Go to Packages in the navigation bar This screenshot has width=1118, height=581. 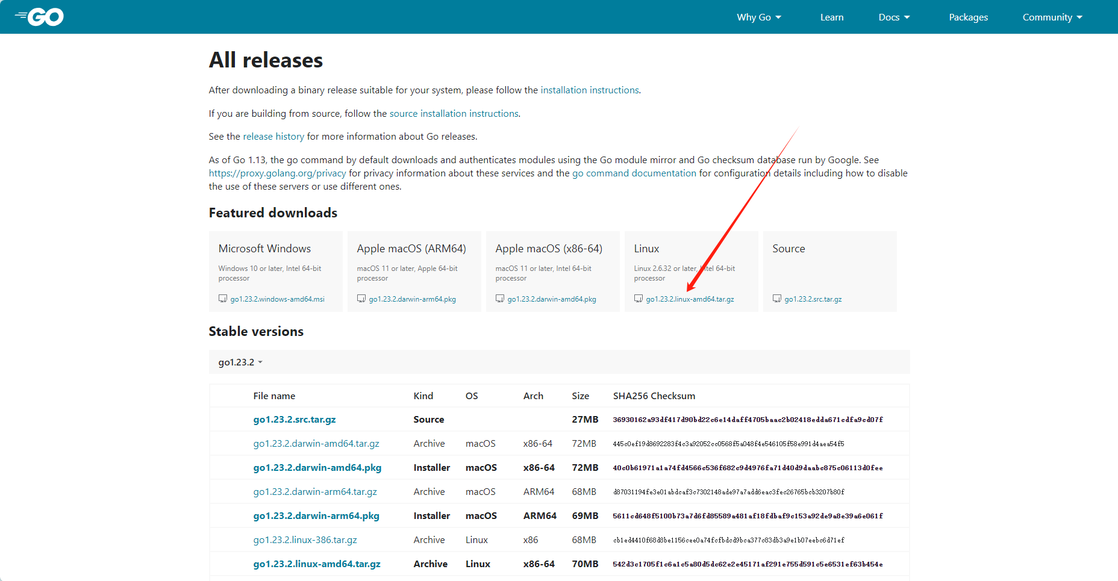pyautogui.click(x=968, y=17)
